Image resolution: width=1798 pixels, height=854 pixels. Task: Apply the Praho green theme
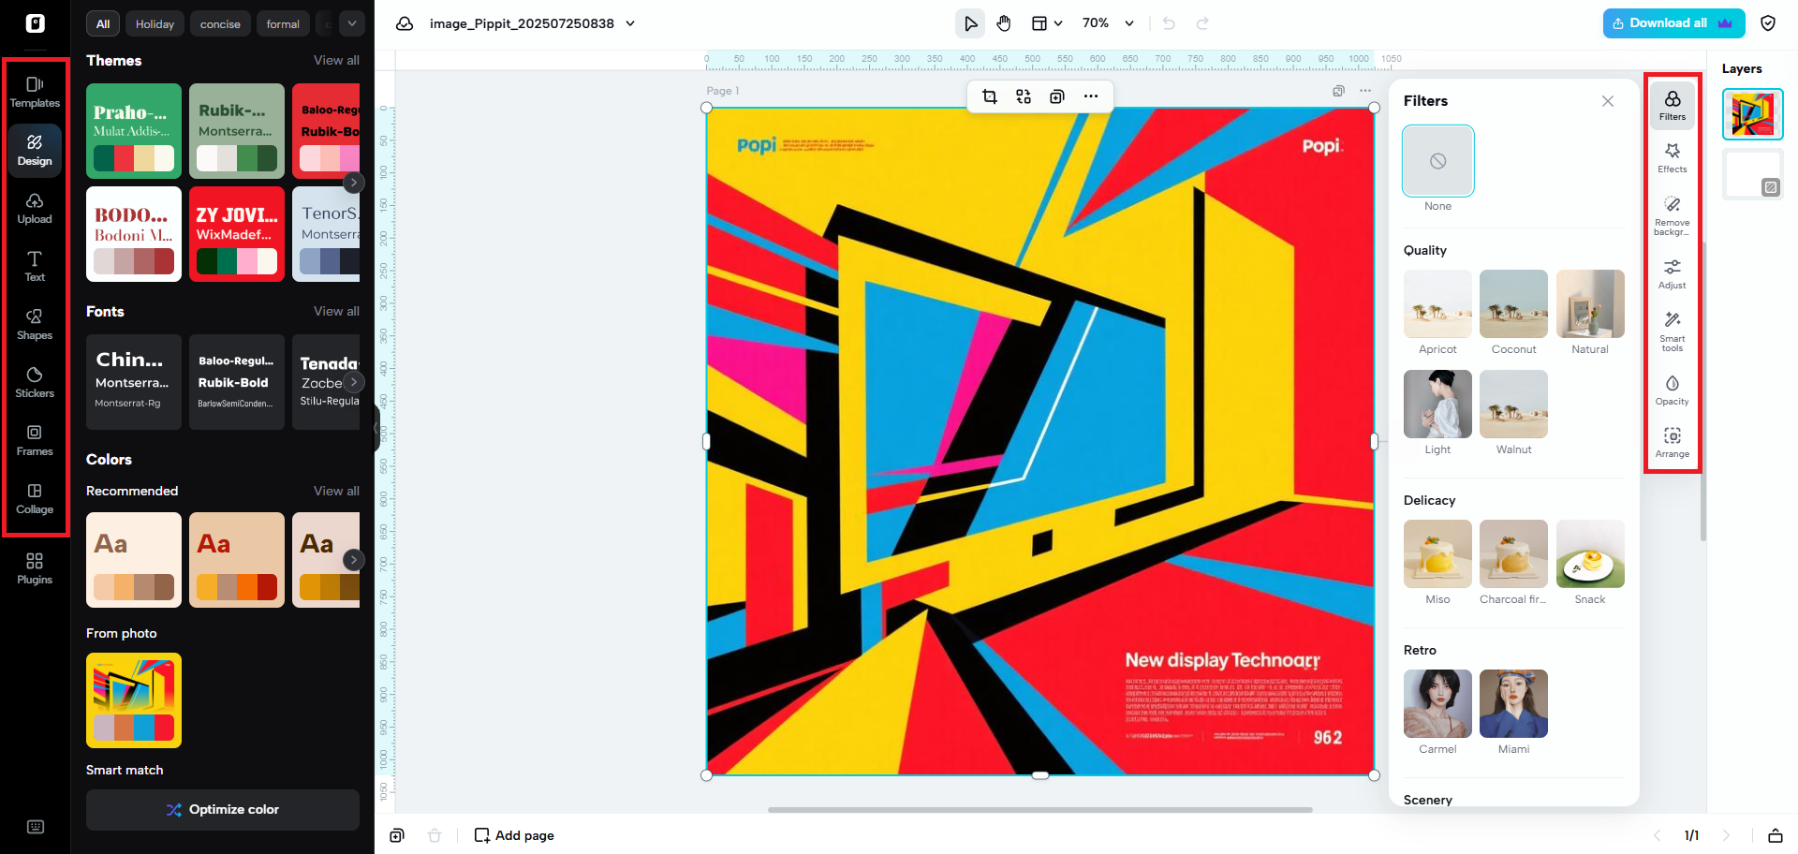pos(134,131)
